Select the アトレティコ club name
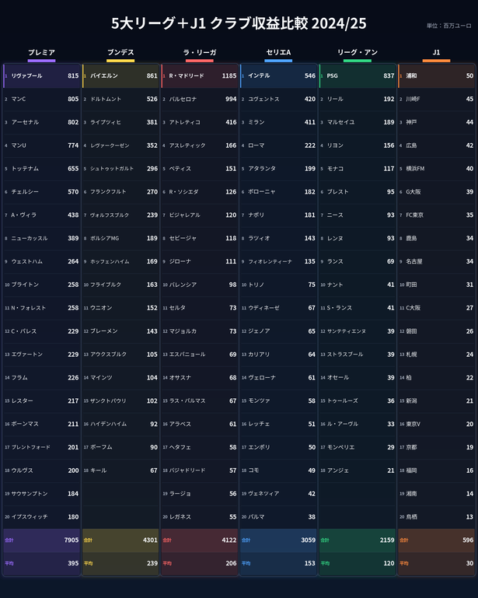Viewport: 478px width, 598px height. 184,122
